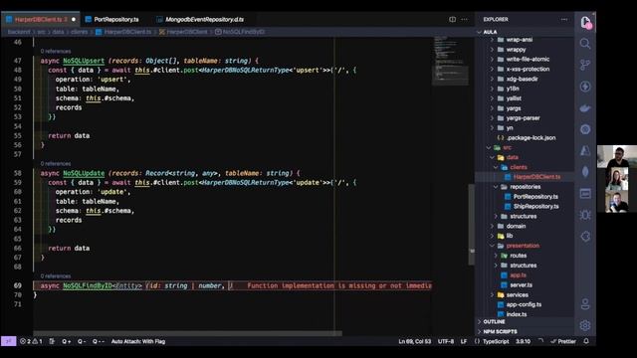Click the editor horizontal scrollbar
The image size is (637, 358).
tap(188, 333)
